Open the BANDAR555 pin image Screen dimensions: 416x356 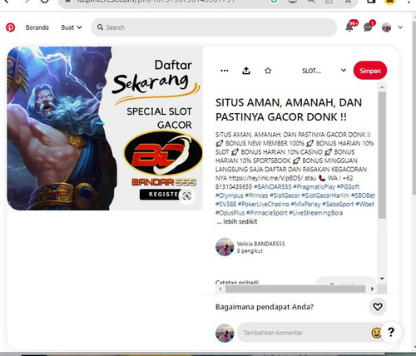coord(105,128)
